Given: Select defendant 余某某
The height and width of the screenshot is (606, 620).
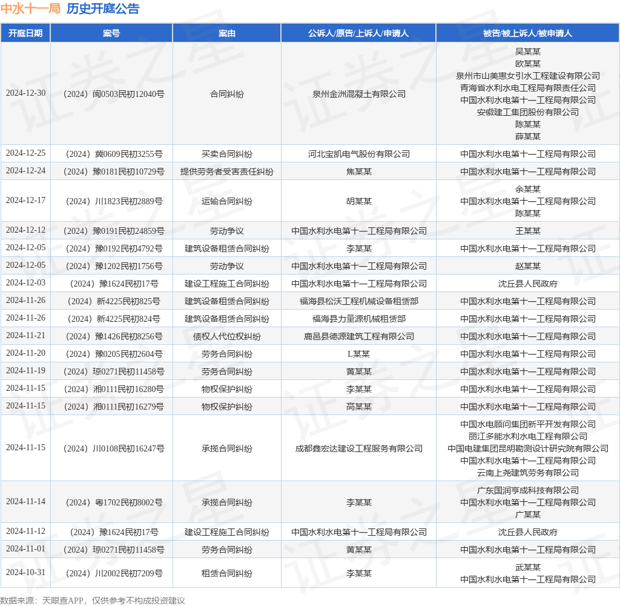Looking at the screenshot, I should pyautogui.click(x=528, y=189).
